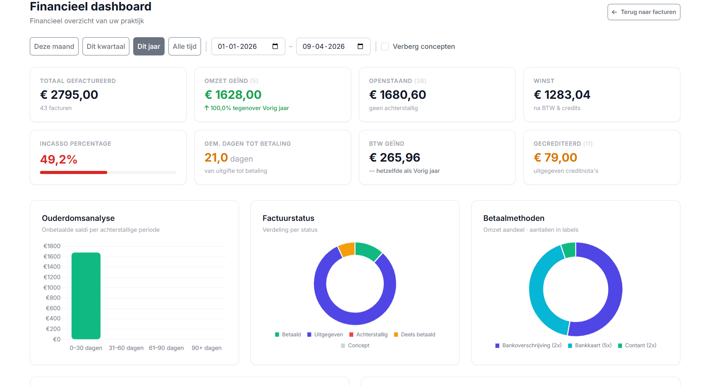The width and height of the screenshot is (711, 386).
Task: Click the geen achterstallig text
Action: tap(393, 108)
